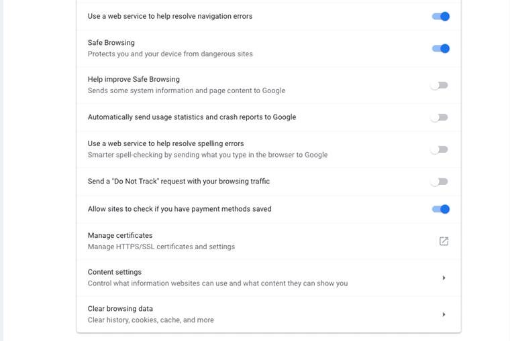Enable the "Do Not Track" request switch

pos(439,182)
